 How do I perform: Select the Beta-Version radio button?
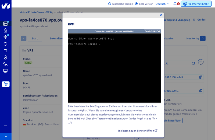(136, 4)
